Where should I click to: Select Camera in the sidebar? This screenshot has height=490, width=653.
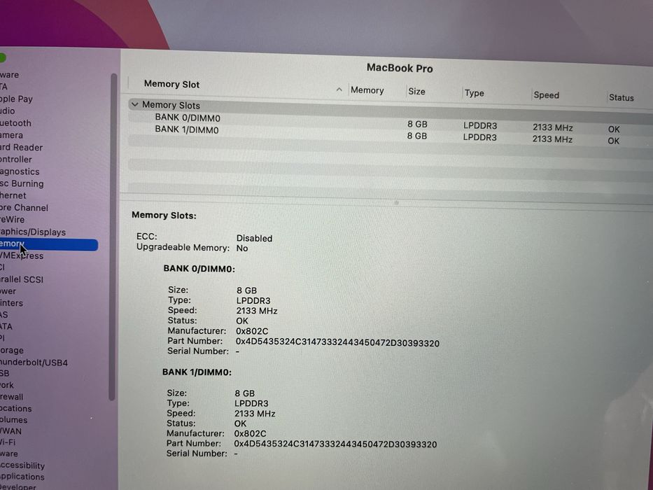(x=11, y=135)
